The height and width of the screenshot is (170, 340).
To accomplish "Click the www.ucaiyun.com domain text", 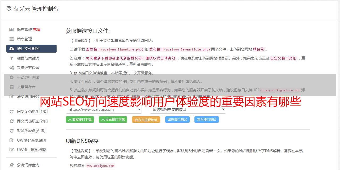I will pos(100,165).
